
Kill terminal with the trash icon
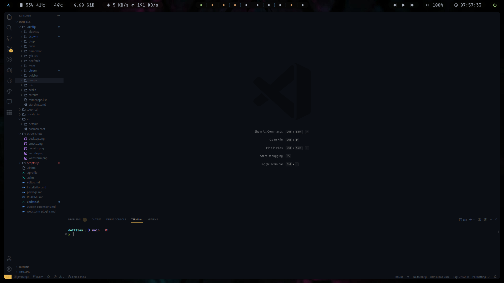pos(485,220)
